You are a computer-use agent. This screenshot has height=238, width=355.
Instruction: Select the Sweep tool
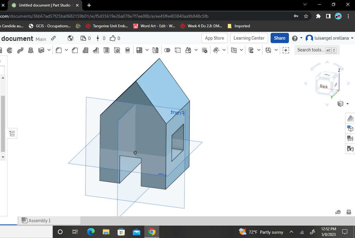point(20,50)
